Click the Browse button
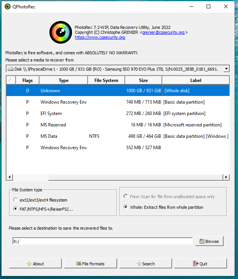Viewport: 238px width, 279px height. click(209, 241)
